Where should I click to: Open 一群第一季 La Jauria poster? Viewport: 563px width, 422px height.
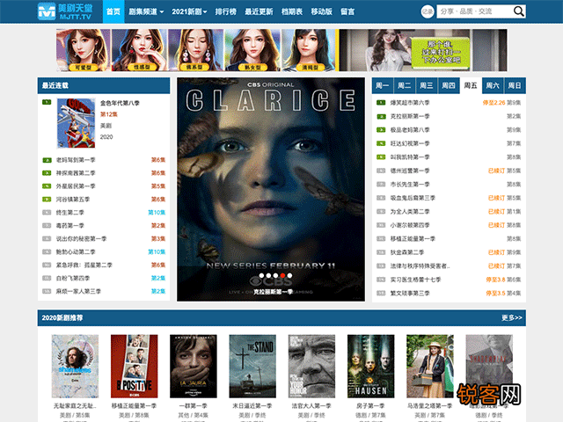click(194, 367)
